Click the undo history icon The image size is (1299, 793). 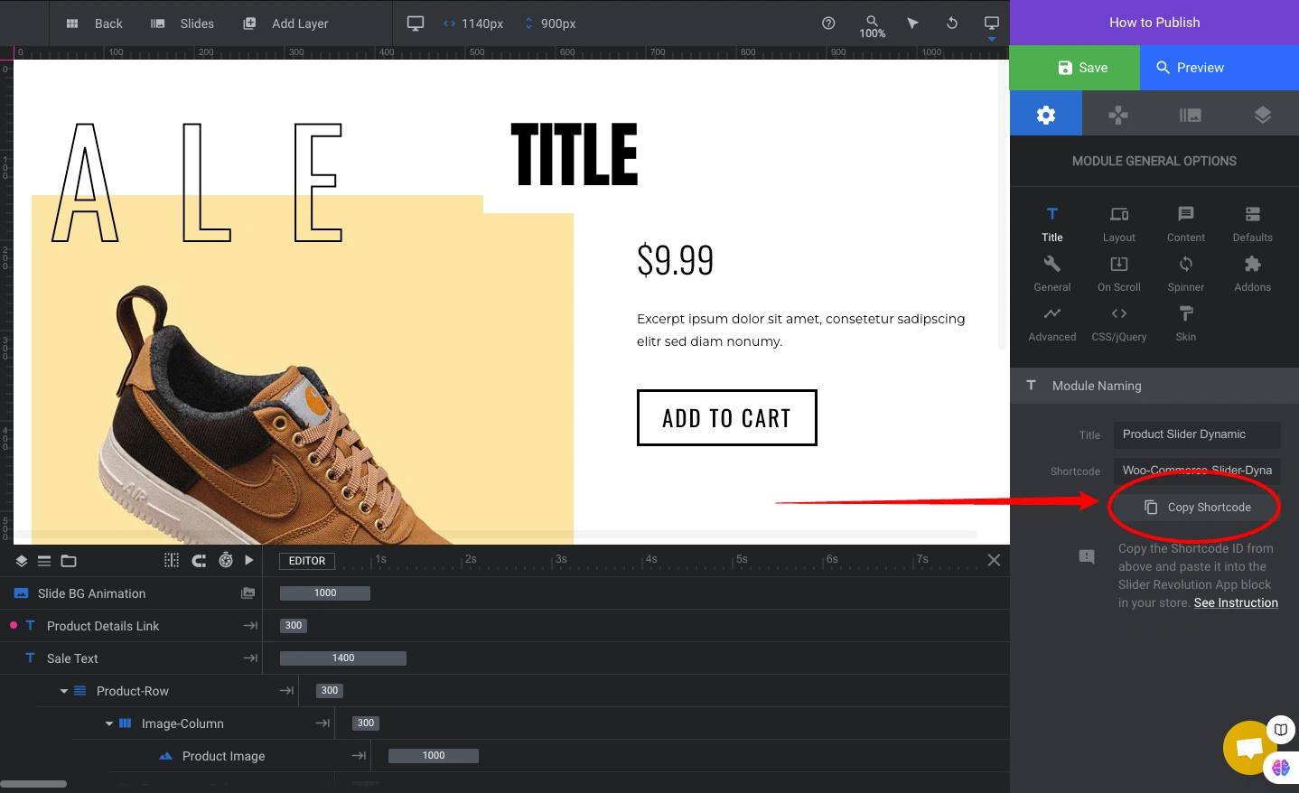click(952, 23)
